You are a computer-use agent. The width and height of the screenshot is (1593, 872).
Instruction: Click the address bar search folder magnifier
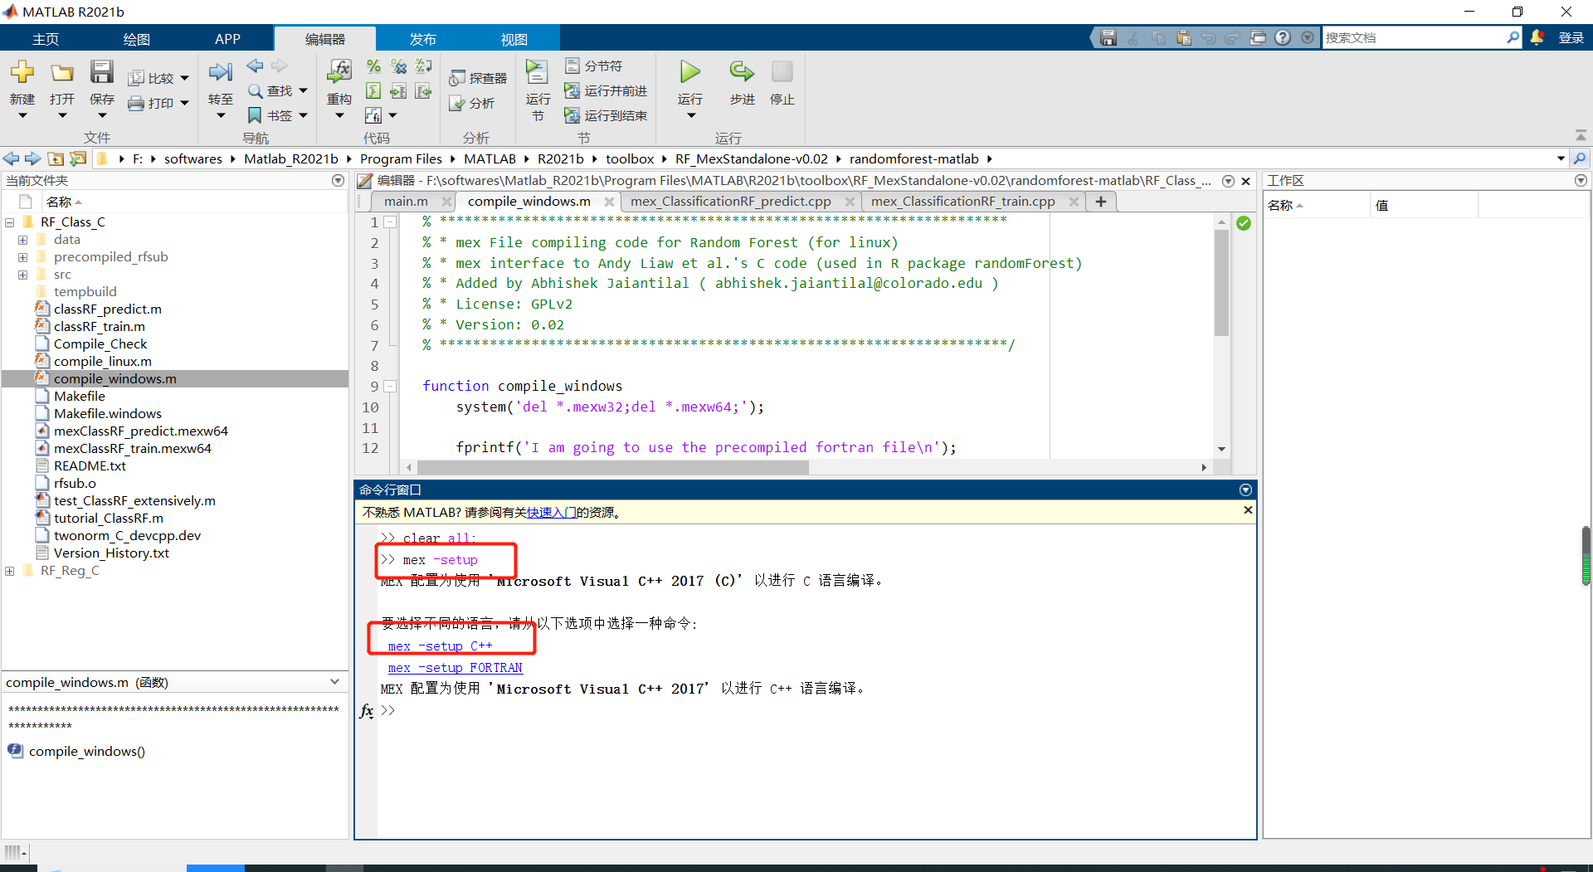[1580, 158]
